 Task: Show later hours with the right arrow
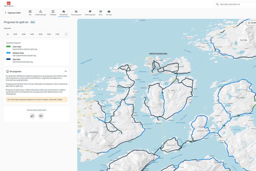[x=66, y=34]
